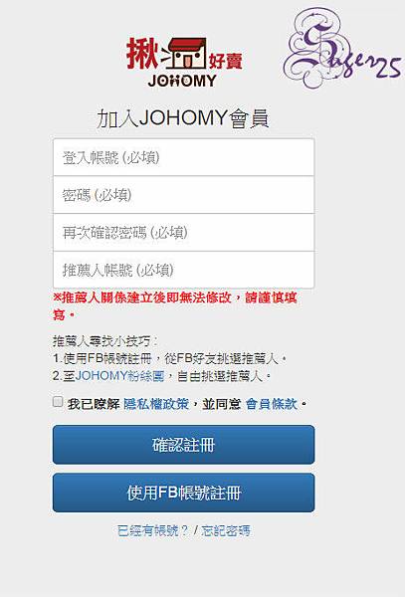
Task: Click the purple Ginger25 signature watermark
Action: click(x=342, y=49)
